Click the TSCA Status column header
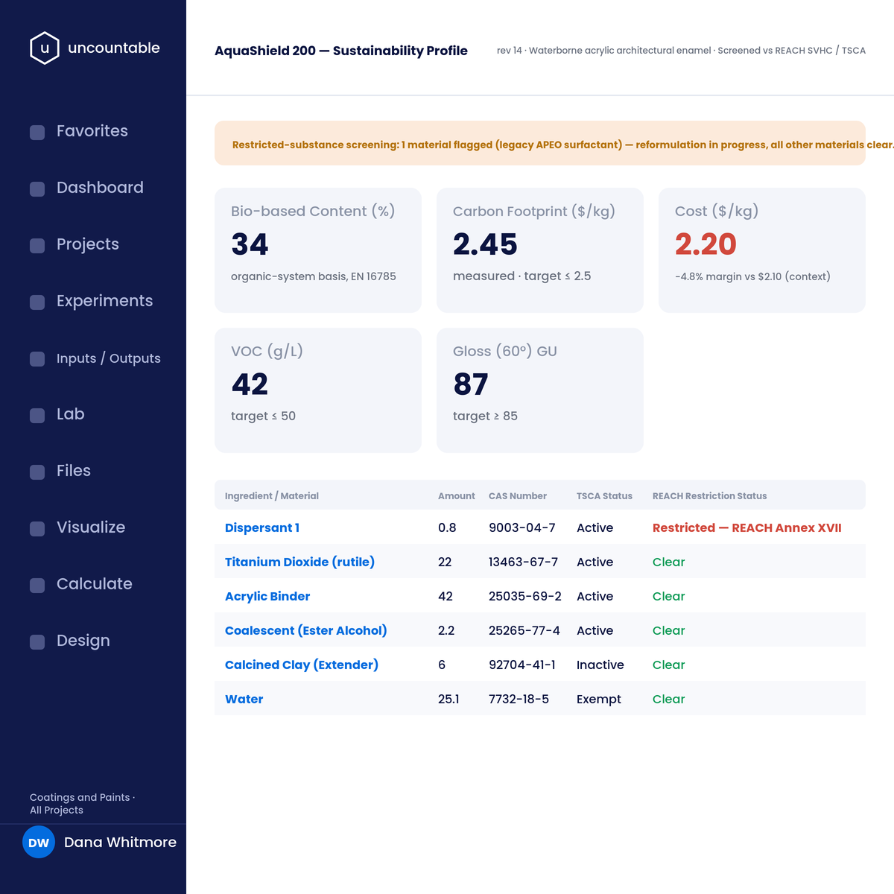 [x=604, y=495]
